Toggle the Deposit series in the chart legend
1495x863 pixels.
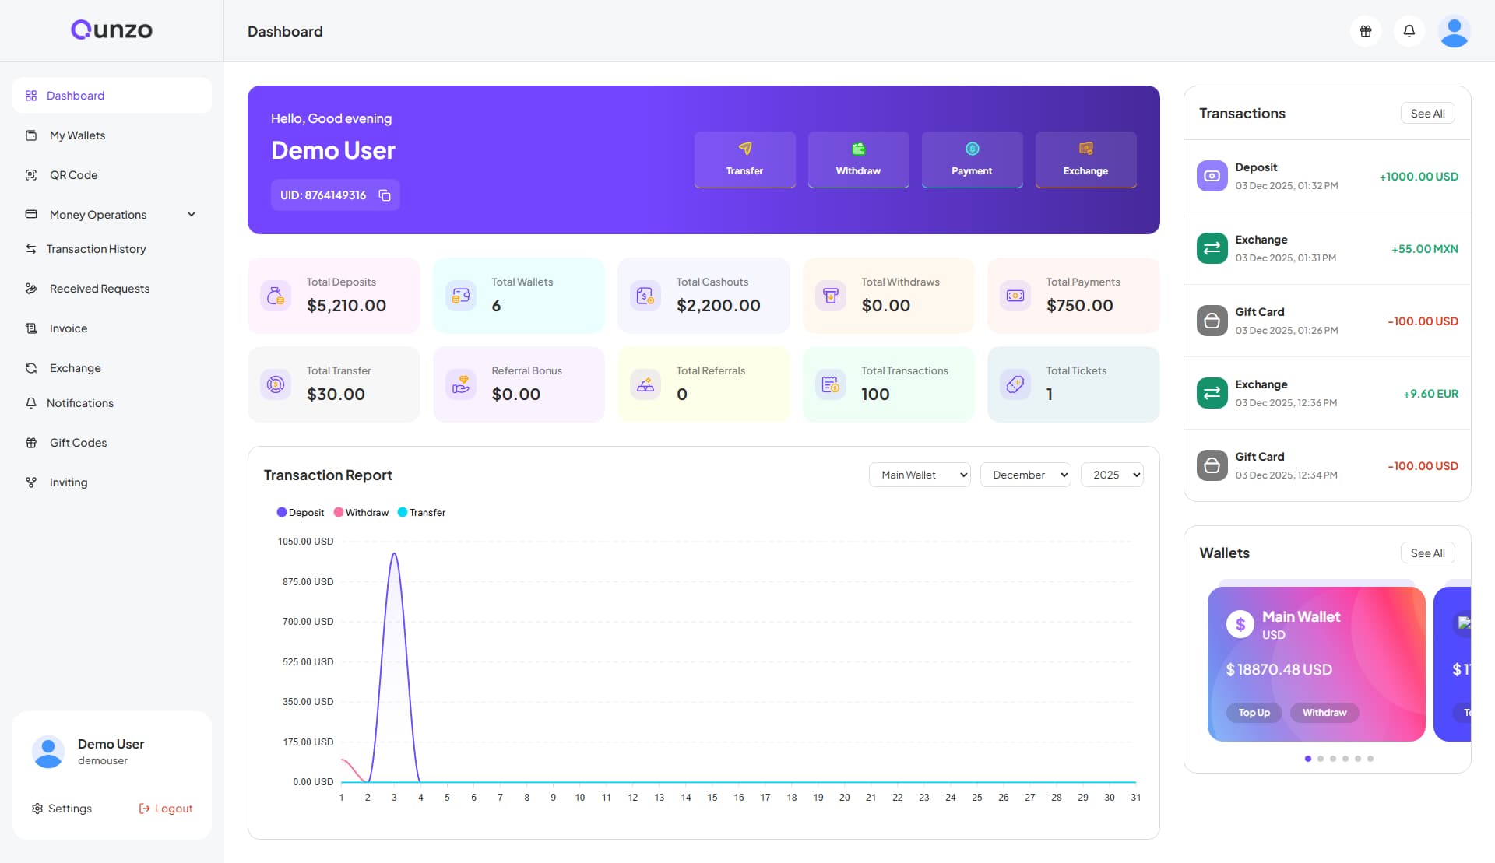pos(301,513)
